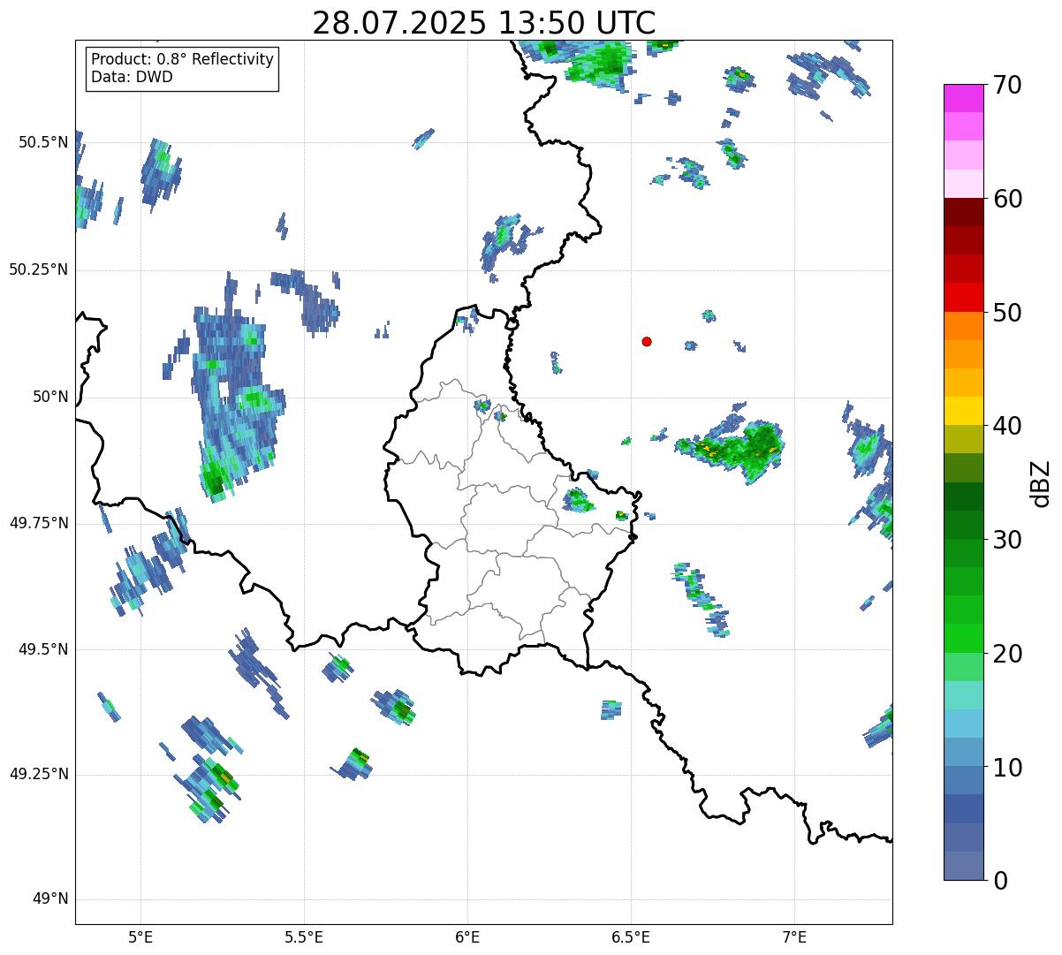Click the "dBZ" colorbar label

point(1041,483)
